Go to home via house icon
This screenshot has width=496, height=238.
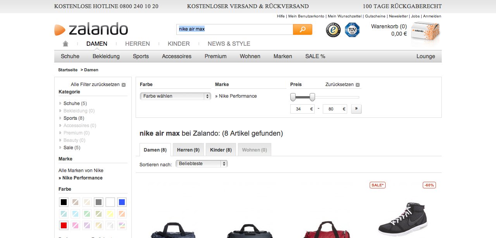coord(65,44)
